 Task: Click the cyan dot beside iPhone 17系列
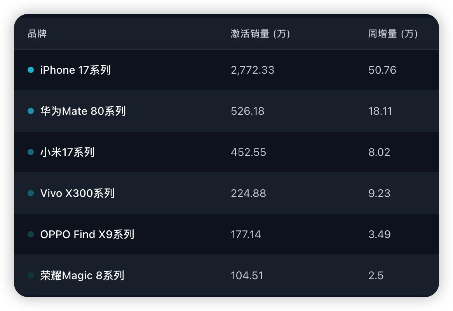(31, 70)
